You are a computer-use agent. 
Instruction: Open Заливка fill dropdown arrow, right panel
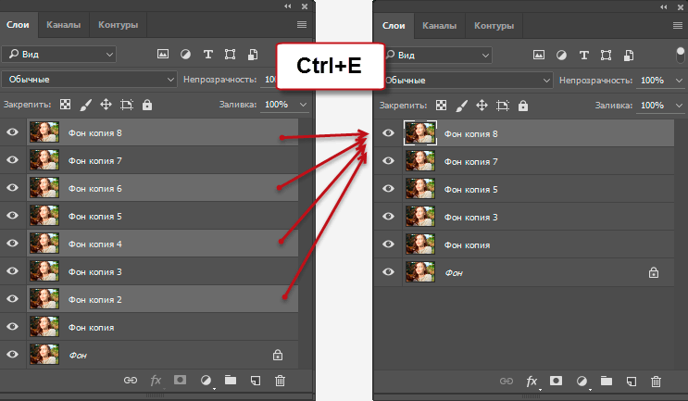679,106
